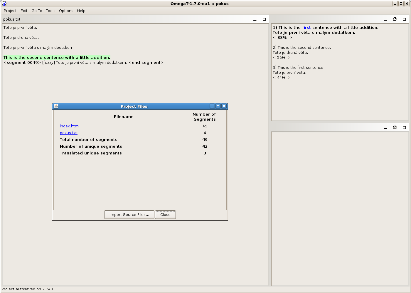
Task: Click the OmegaT application icon in title bar
Action: coord(4,4)
